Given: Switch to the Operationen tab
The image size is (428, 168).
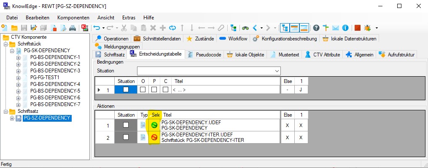Looking at the screenshot, I should (112, 39).
